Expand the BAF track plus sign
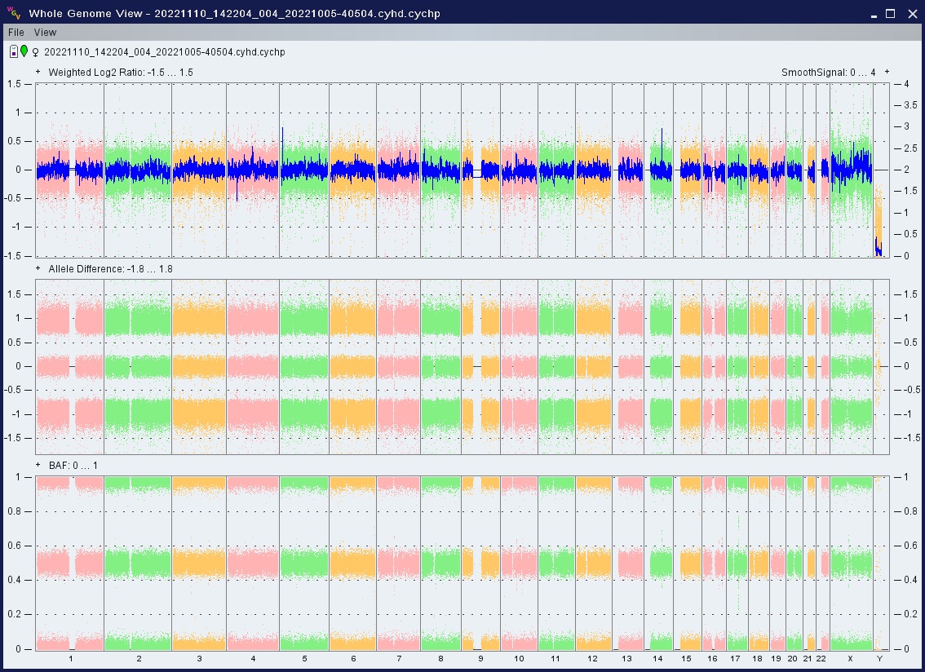 [38, 465]
